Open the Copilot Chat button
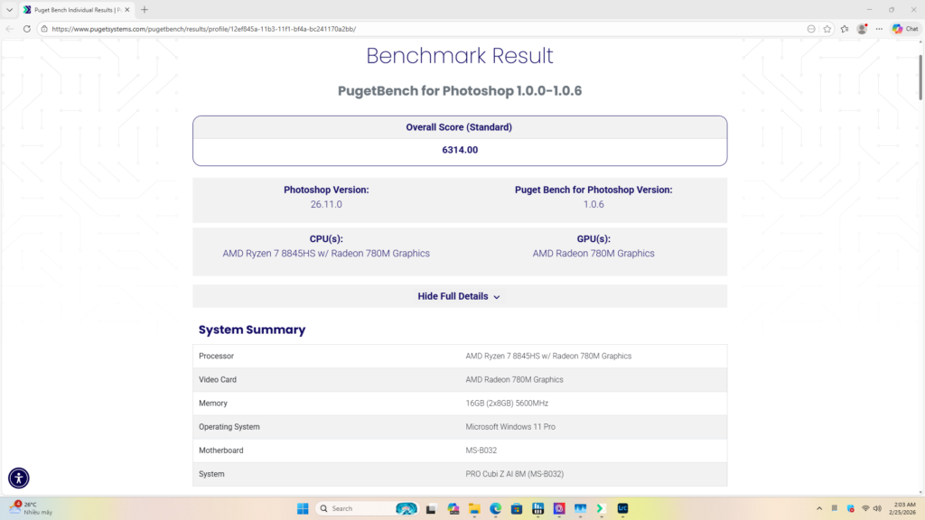The height and width of the screenshot is (520, 925). pos(905,29)
